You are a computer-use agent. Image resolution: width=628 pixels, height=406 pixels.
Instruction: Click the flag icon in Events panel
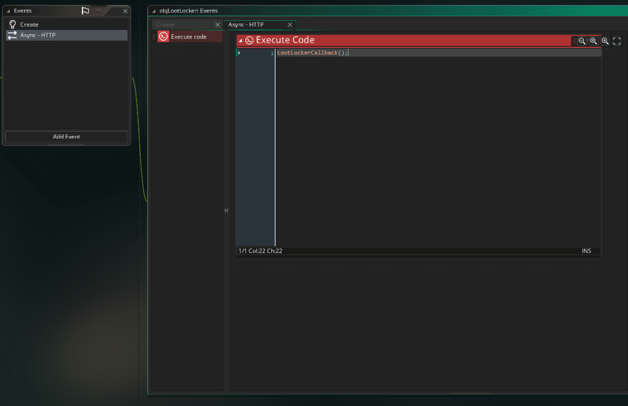click(x=85, y=11)
